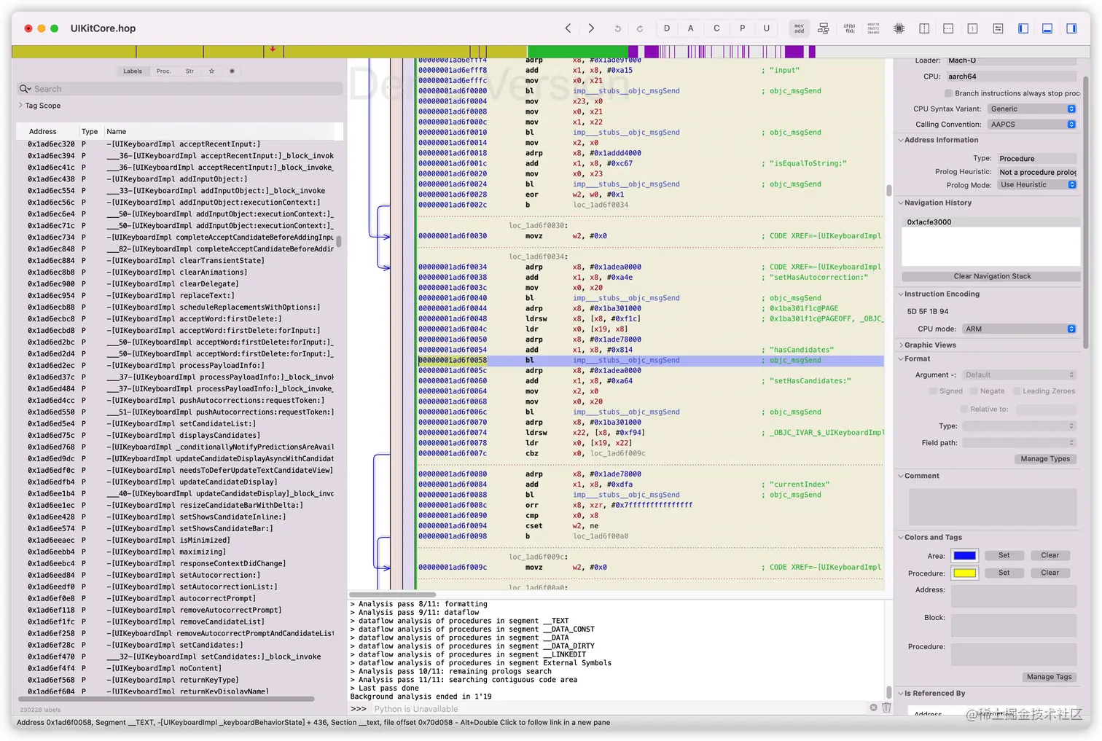Switch to hexadecimal view mode
Image resolution: width=1102 pixels, height=741 pixels.
point(873,28)
